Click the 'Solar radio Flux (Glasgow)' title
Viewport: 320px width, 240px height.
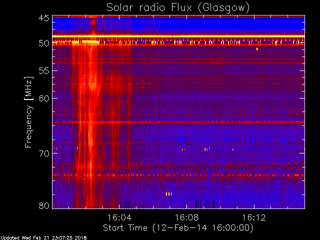[x=178, y=8]
